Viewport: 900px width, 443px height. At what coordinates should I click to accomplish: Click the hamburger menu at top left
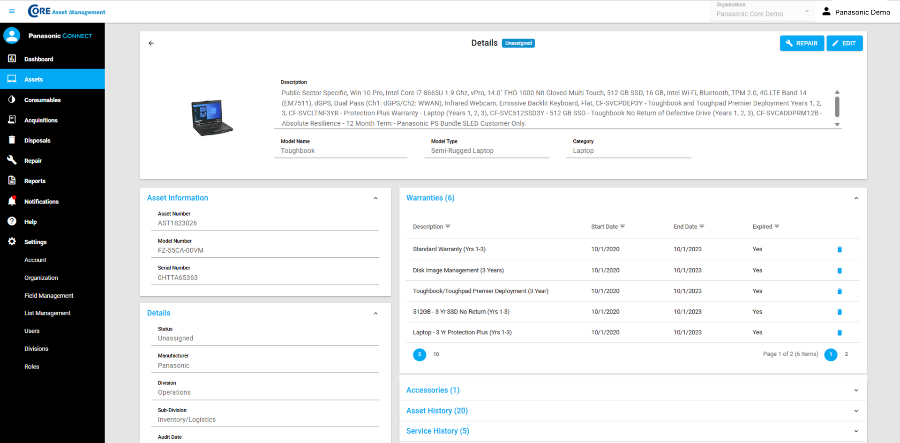pos(12,11)
